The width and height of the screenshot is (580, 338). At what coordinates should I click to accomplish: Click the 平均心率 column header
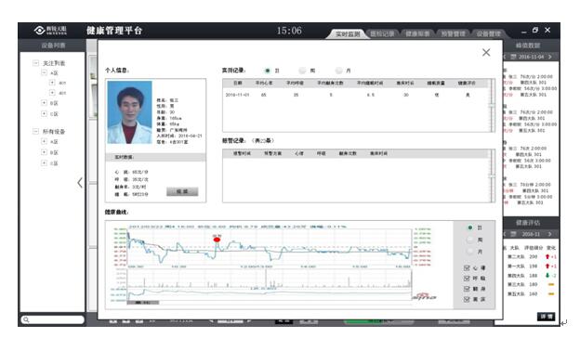click(x=264, y=84)
